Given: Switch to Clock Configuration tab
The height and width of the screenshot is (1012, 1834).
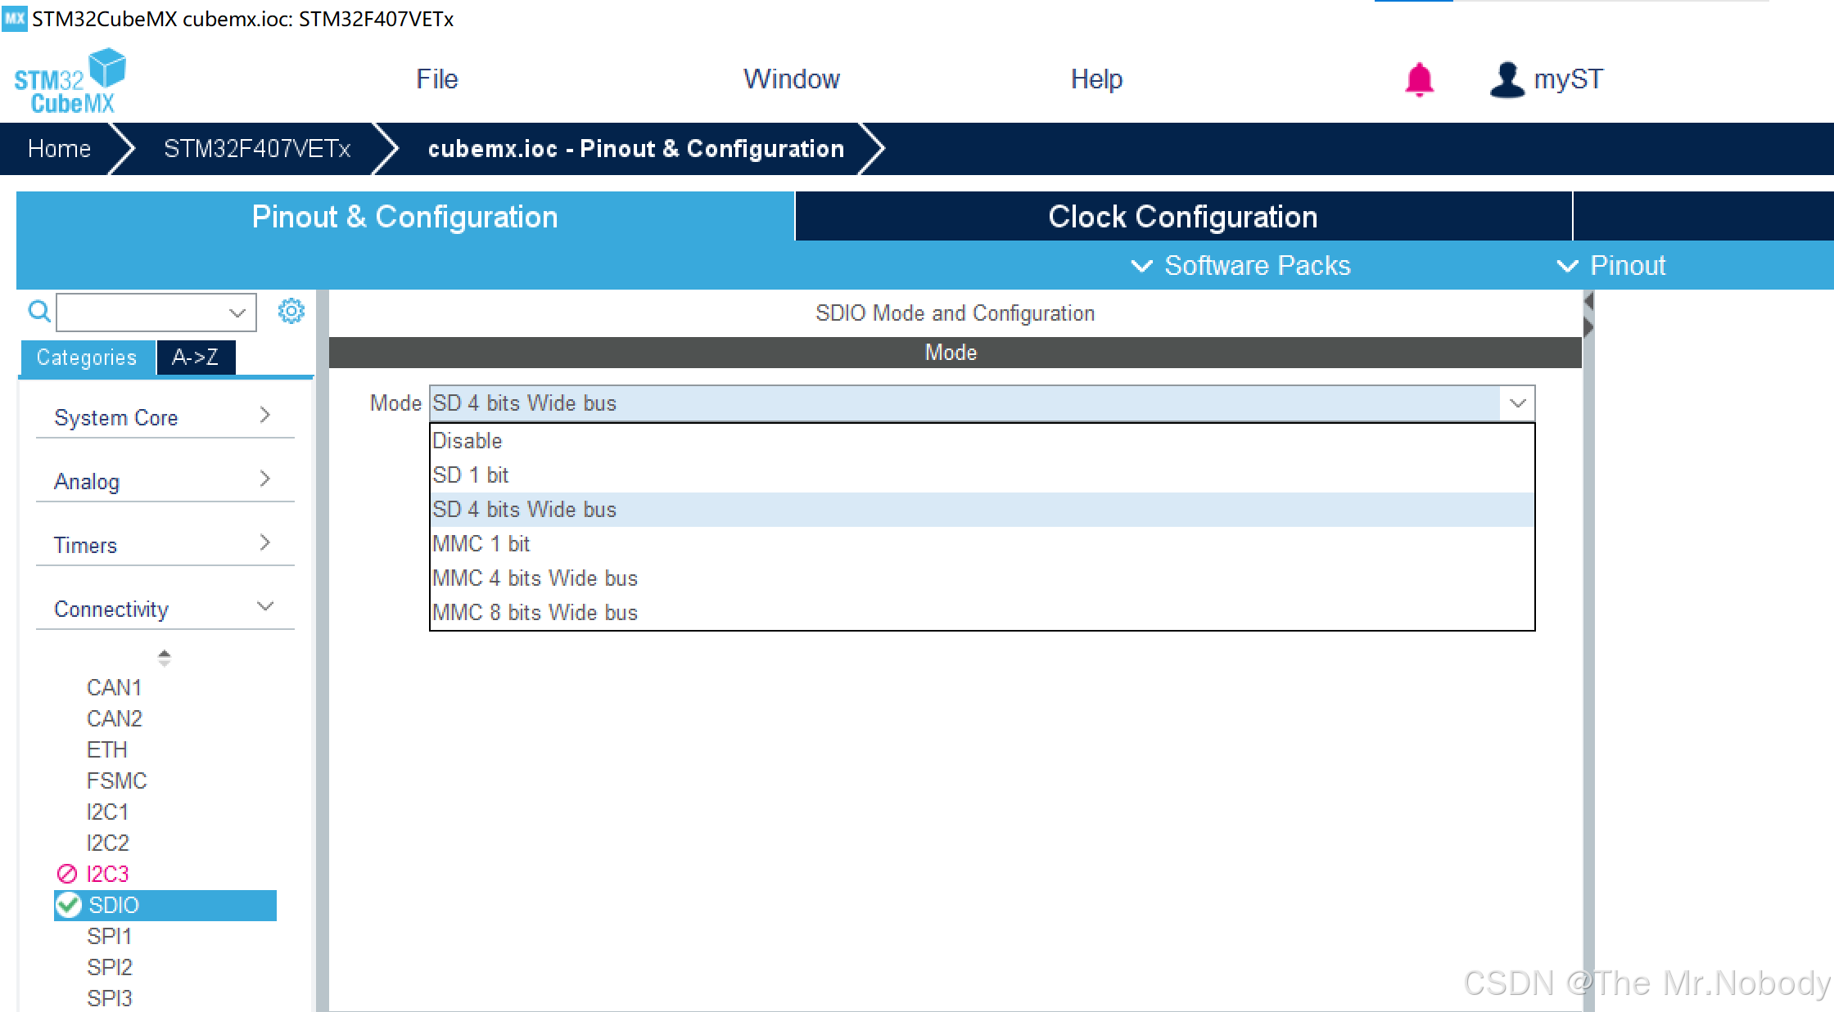Looking at the screenshot, I should pos(1182,217).
